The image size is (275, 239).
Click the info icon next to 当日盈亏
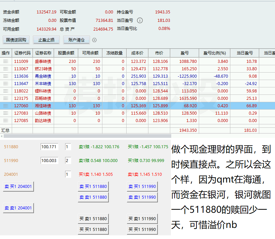click(x=140, y=21)
